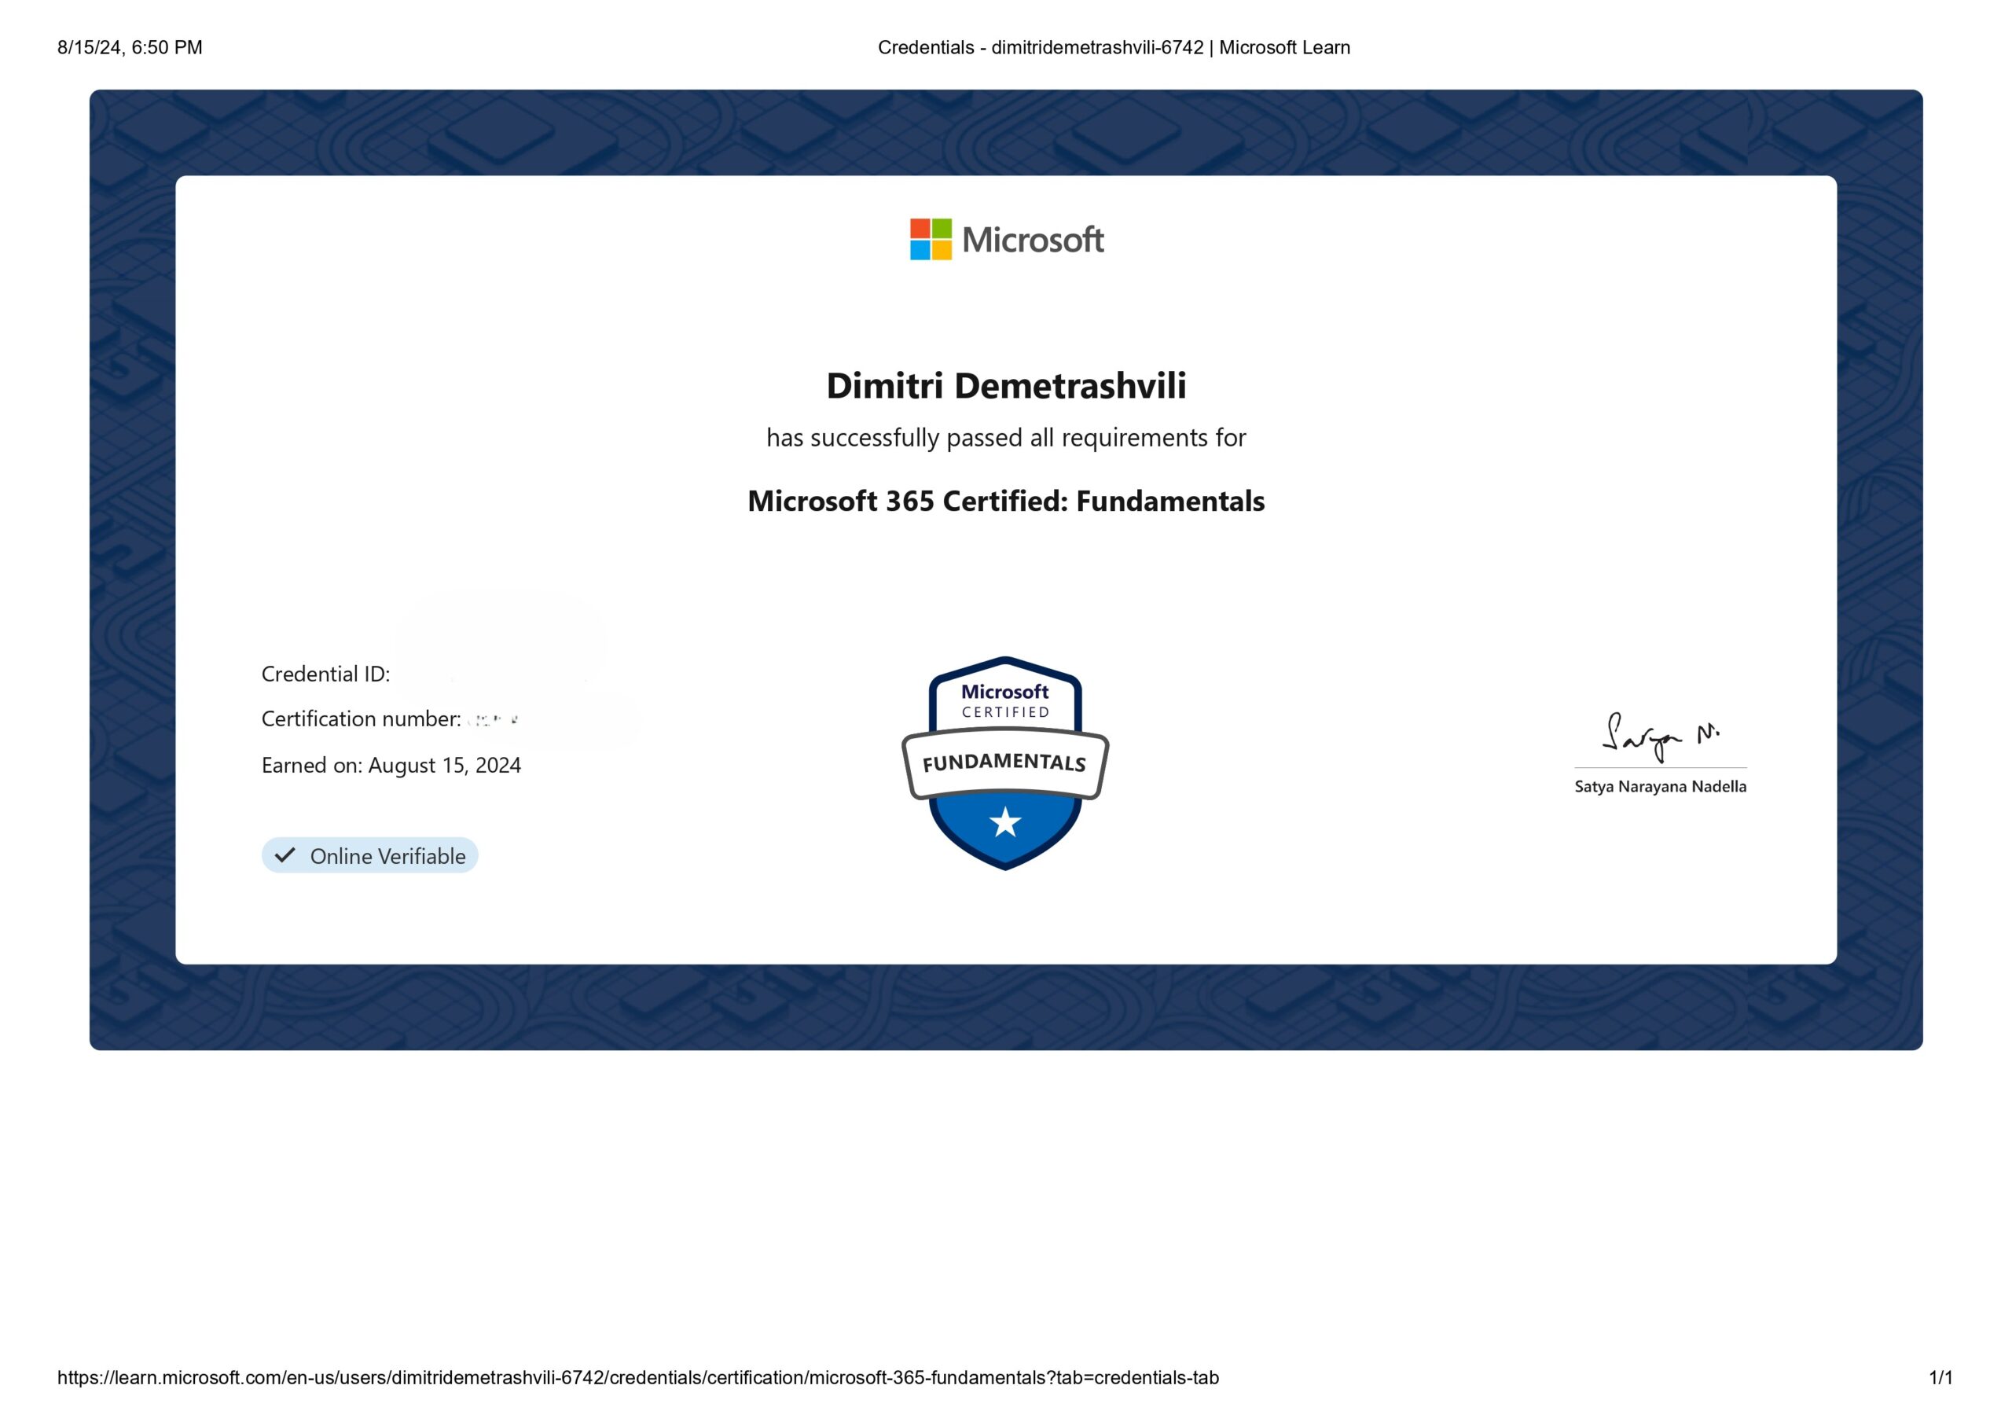2012x1422 pixels.
Task: Click the FUNDAMENTALS banner on the badge
Action: click(1004, 762)
